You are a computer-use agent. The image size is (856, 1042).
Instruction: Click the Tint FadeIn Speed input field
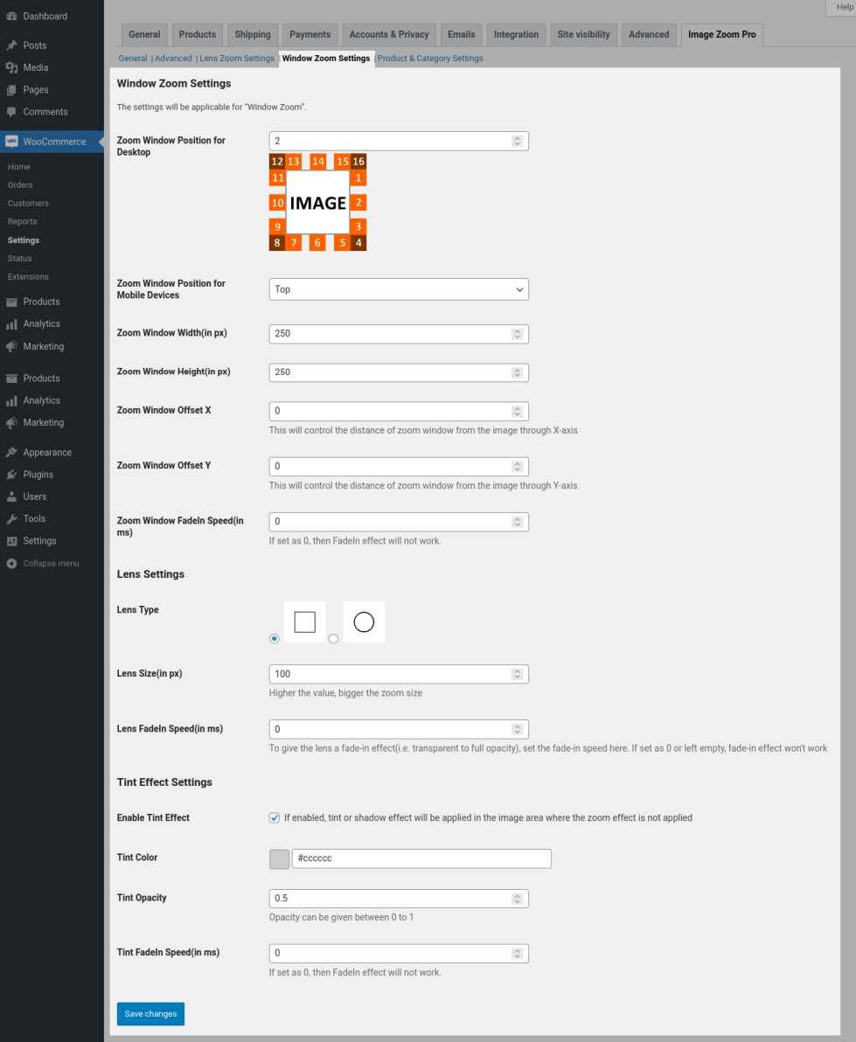tap(399, 954)
